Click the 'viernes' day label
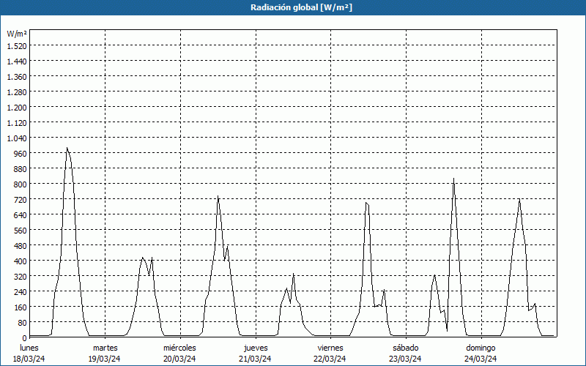 330,348
